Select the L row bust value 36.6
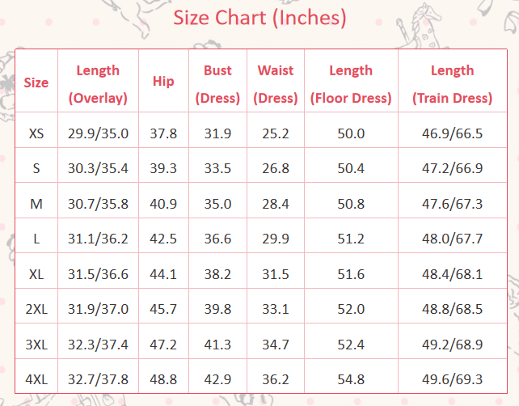Image resolution: width=519 pixels, height=406 pixels. [x=217, y=239]
